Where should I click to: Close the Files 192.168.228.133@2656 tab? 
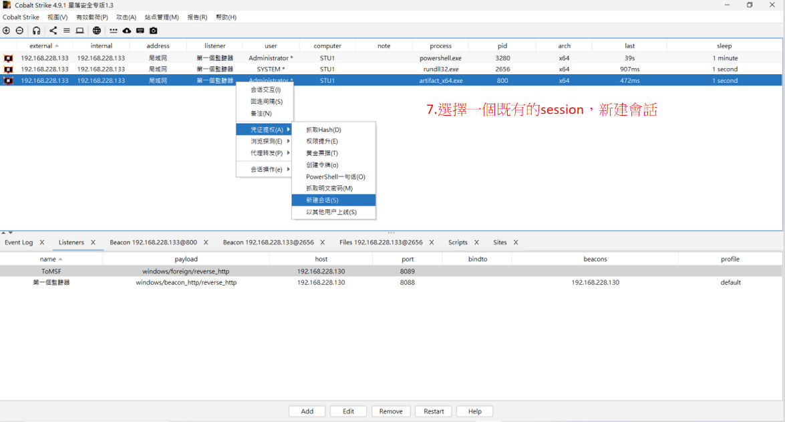click(432, 243)
